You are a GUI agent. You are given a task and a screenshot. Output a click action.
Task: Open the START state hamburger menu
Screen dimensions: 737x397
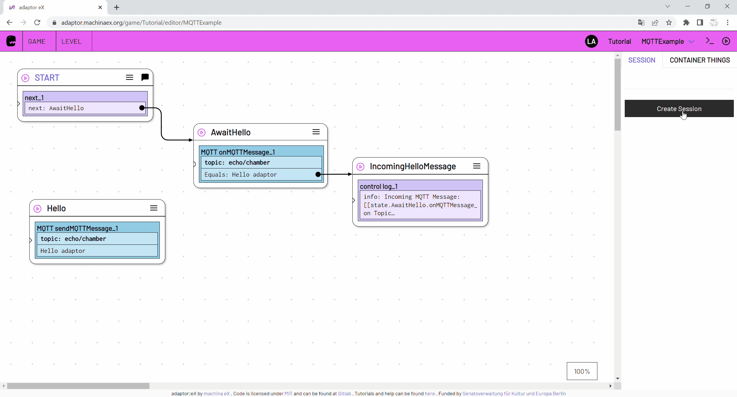click(x=130, y=77)
